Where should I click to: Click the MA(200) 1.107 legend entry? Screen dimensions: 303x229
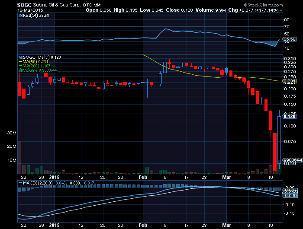(36, 66)
